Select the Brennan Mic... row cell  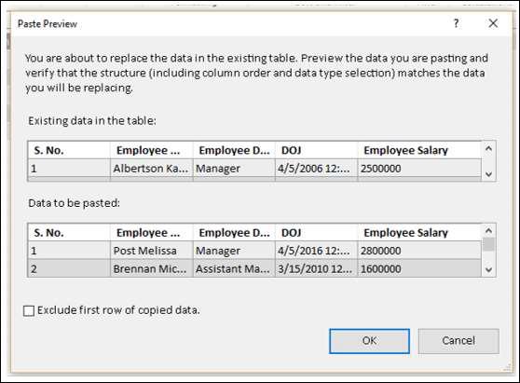152,268
